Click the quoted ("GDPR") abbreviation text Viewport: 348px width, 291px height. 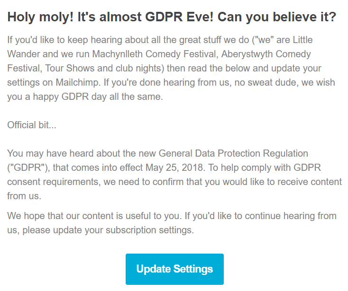pyautogui.click(x=28, y=168)
